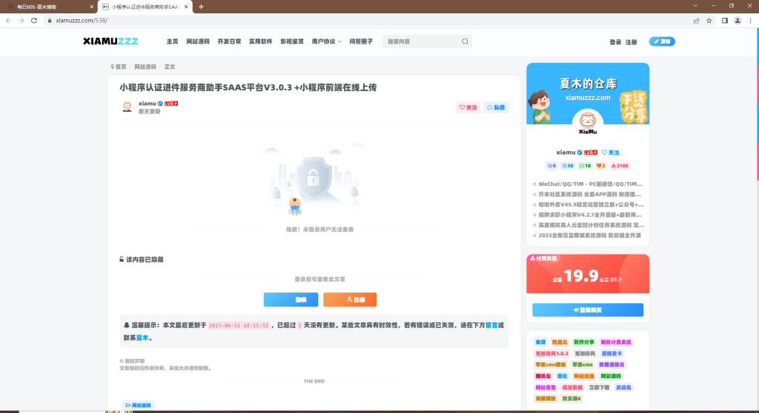
Task: Click the LV6 badge beside author name
Action: point(171,104)
